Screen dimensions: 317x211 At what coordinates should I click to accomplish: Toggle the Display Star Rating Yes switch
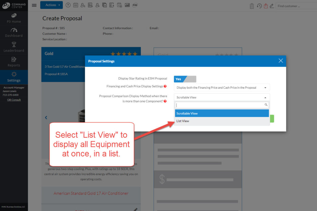coord(185,79)
